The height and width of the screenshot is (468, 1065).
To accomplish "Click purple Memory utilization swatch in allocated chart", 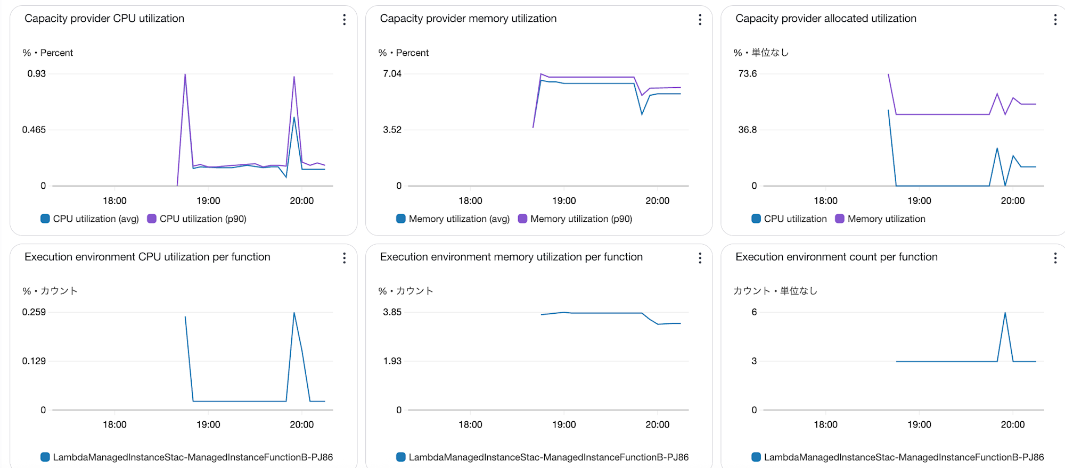I will (840, 219).
